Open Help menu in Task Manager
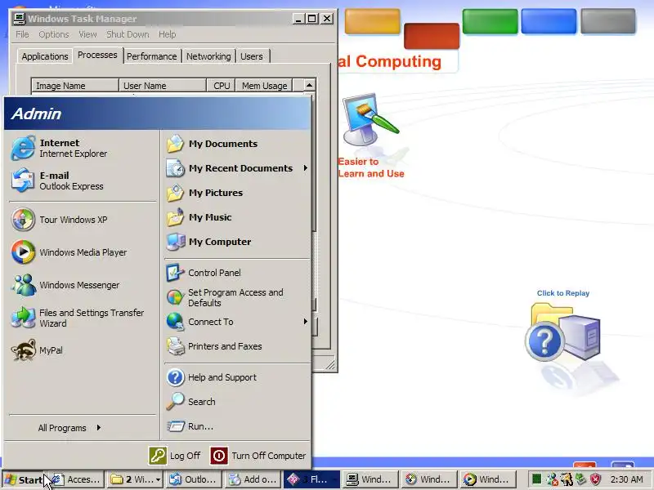Screen dimensions: 654x490 (x=168, y=34)
